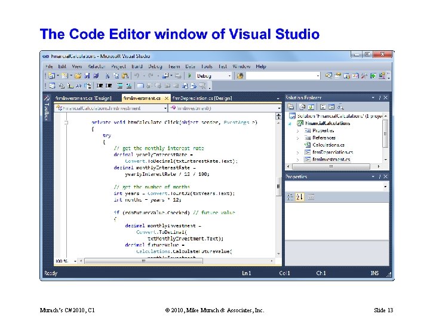Select frmInvestment.cs in Solution Explorer
The width and height of the screenshot is (430, 323).
point(331,159)
